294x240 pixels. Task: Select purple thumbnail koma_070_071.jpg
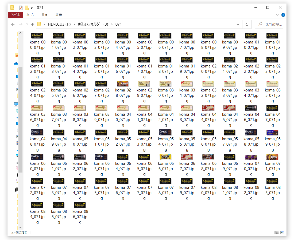[251, 157]
